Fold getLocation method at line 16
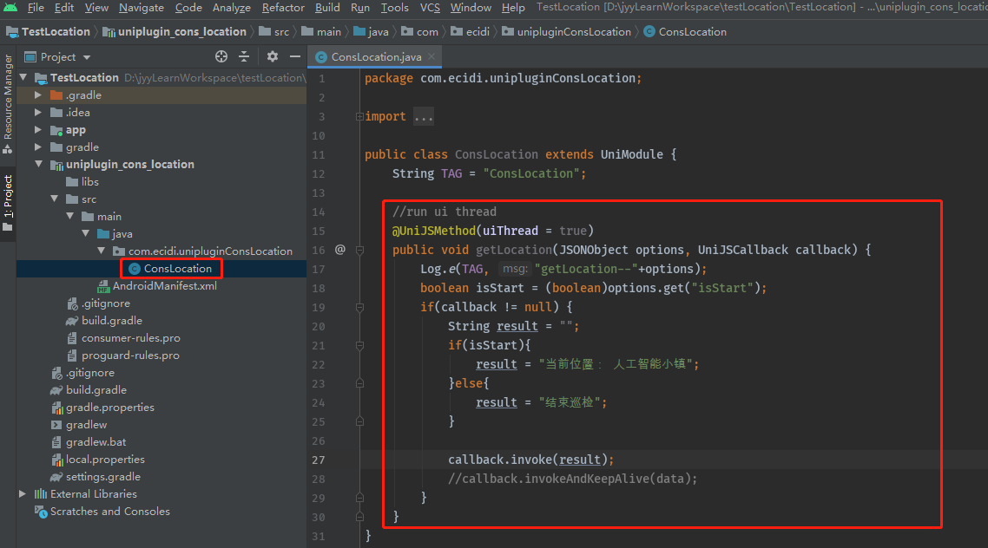The image size is (988, 548). click(x=359, y=250)
